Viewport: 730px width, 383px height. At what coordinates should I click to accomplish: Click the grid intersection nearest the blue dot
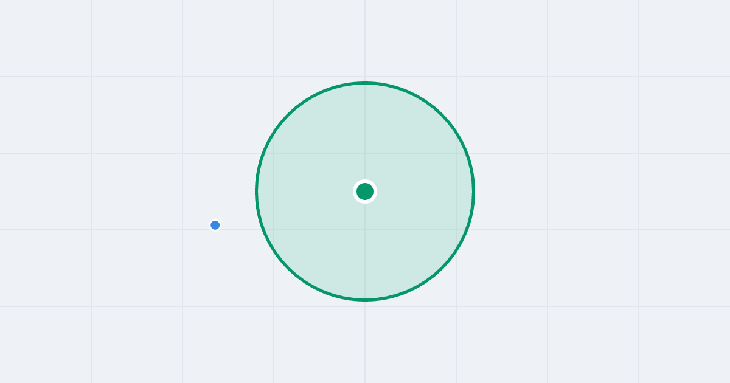click(182, 230)
